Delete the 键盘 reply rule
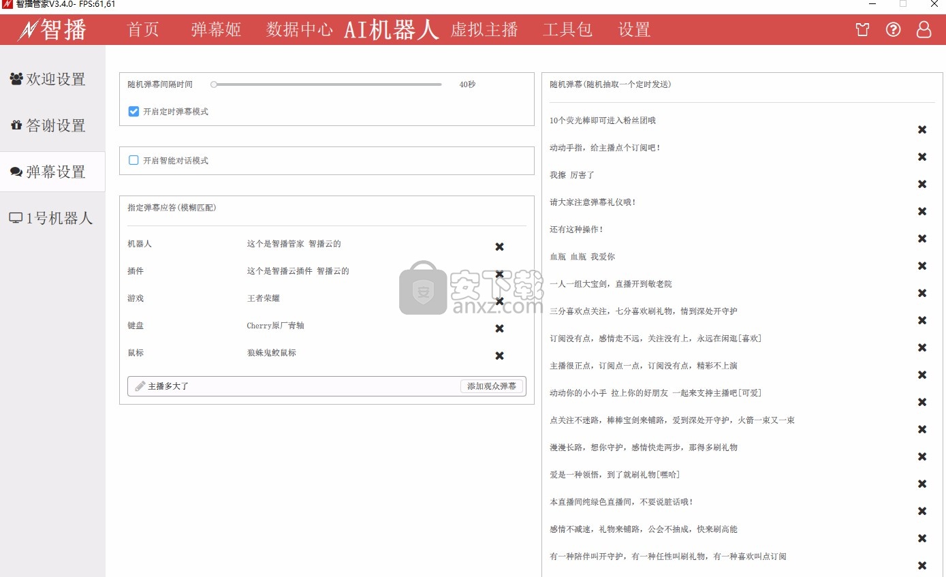Viewport: 946px width, 577px height. (499, 328)
